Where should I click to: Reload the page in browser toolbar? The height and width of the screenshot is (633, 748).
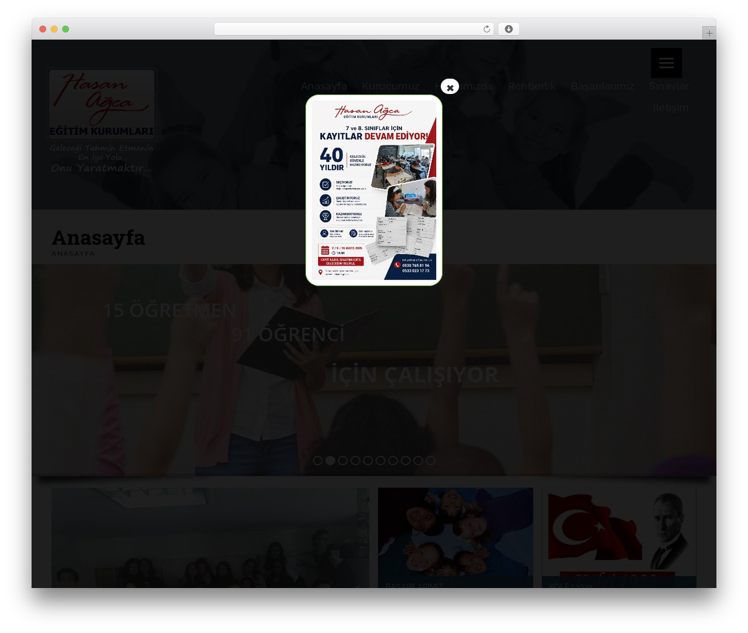tap(487, 29)
